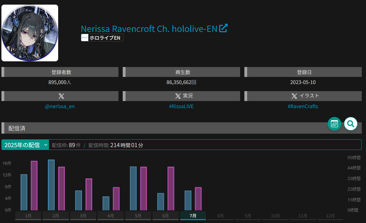Click the X logo beside 実況

point(178,96)
